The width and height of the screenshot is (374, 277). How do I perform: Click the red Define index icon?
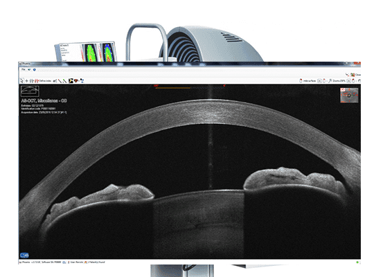tap(37, 81)
